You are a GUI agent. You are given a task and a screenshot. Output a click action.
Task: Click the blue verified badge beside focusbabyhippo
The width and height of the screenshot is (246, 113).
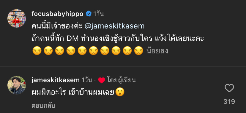click(89, 14)
